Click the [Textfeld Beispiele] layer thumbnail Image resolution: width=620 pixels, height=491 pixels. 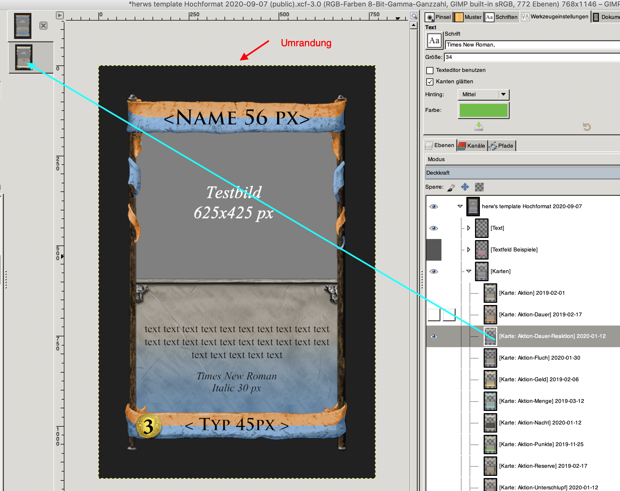coord(482,250)
